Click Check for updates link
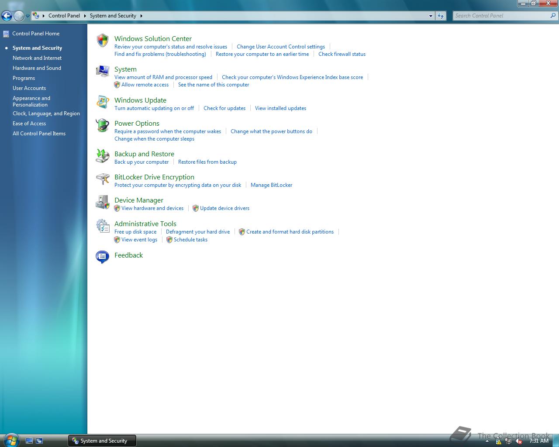The height and width of the screenshot is (447, 559). click(224, 108)
